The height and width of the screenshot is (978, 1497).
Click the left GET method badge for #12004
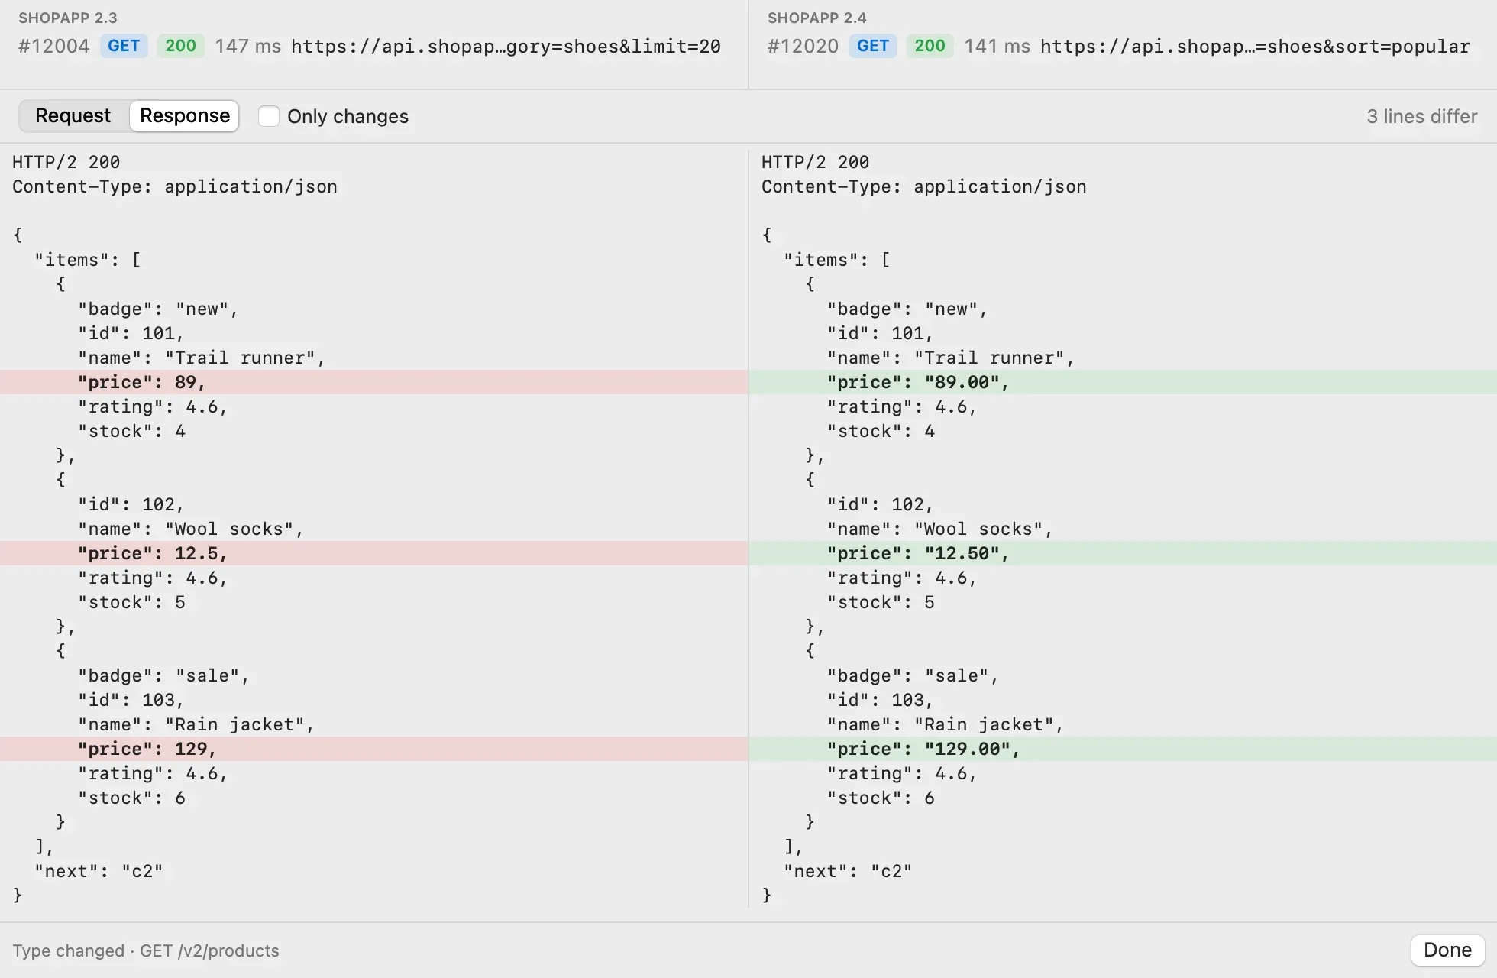click(x=124, y=46)
